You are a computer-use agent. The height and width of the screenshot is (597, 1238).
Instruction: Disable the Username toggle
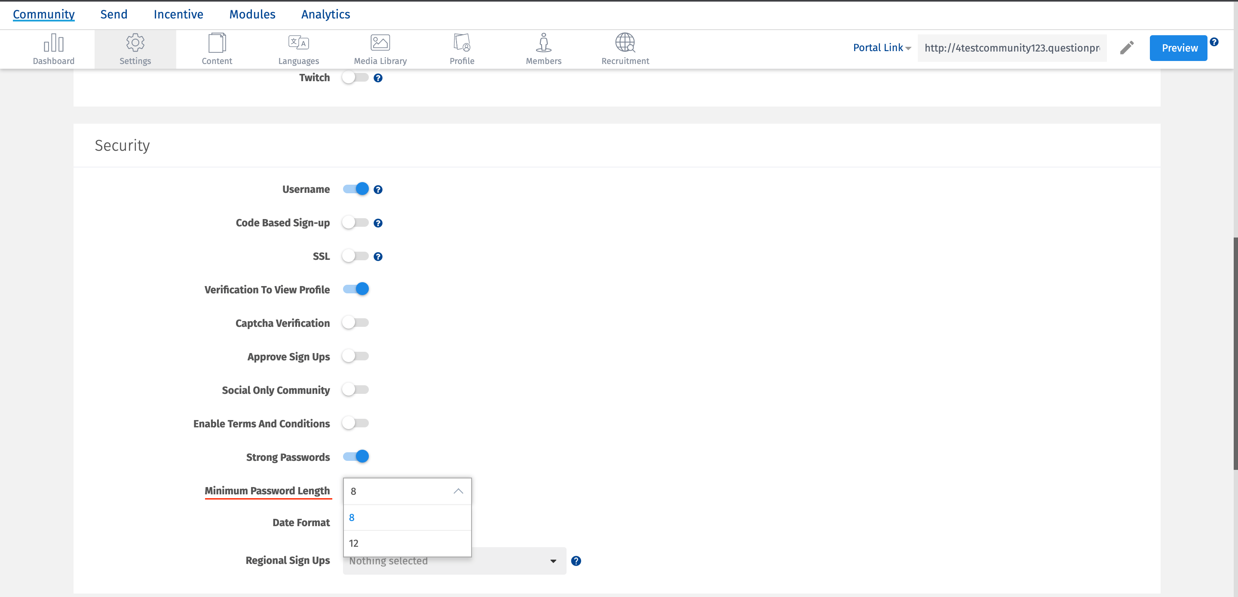tap(355, 189)
